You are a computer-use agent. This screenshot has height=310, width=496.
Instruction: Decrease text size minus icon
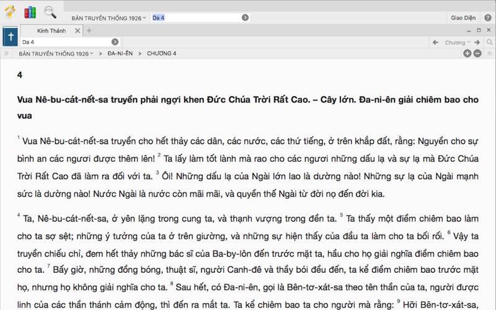[477, 53]
